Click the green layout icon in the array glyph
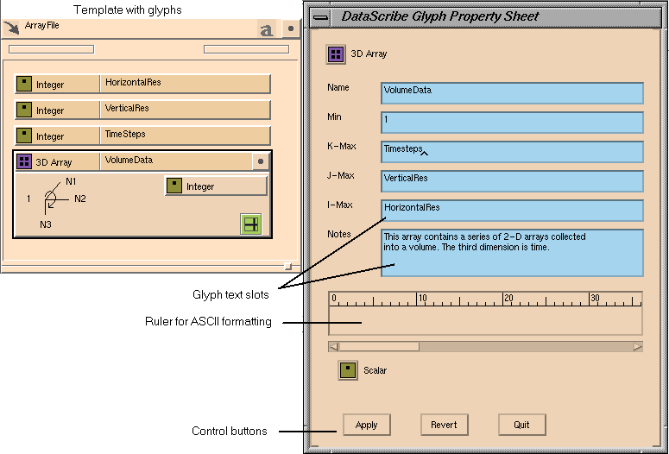Viewport: 669px width, 454px height. [x=250, y=224]
